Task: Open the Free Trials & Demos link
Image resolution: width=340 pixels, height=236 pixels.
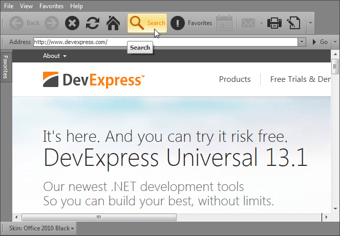Action: [301, 79]
